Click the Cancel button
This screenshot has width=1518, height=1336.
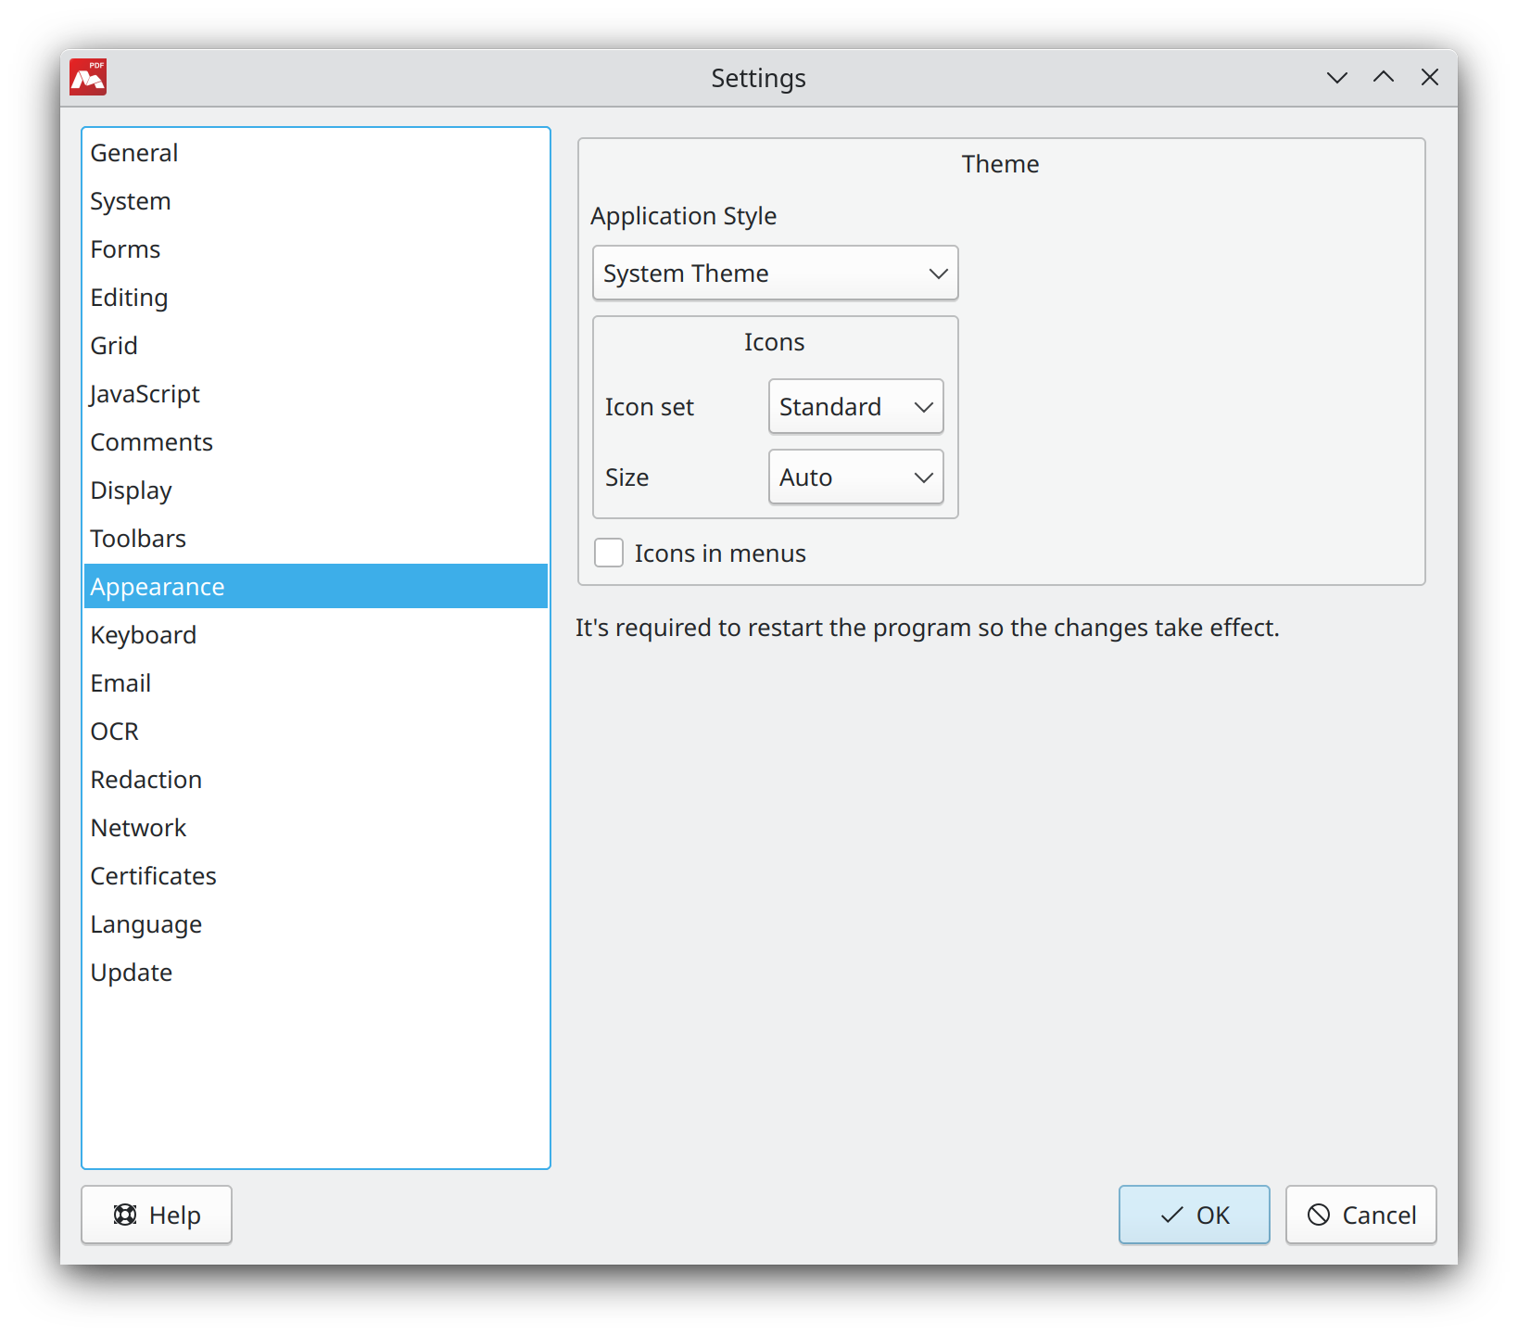click(1360, 1215)
